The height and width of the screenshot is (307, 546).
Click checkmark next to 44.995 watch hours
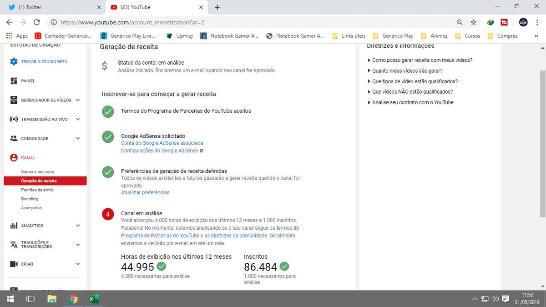pyautogui.click(x=161, y=266)
